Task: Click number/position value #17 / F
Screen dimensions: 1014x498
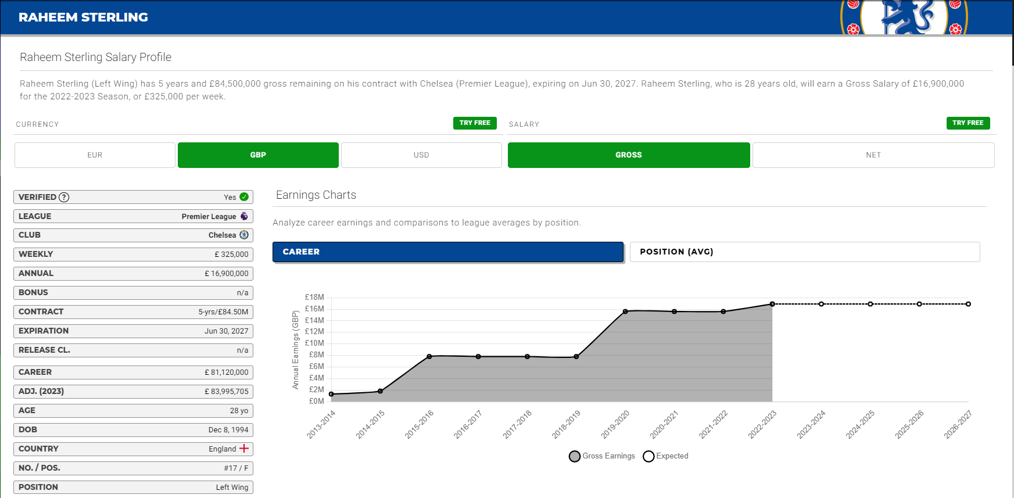Action: tap(236, 468)
